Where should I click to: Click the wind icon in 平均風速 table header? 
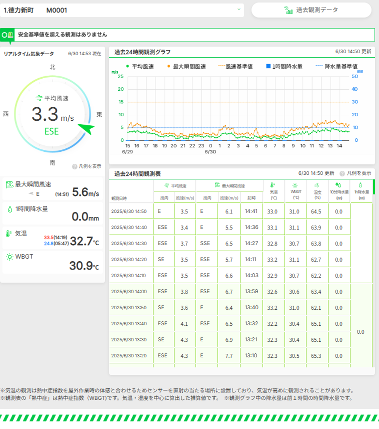[x=166, y=185]
